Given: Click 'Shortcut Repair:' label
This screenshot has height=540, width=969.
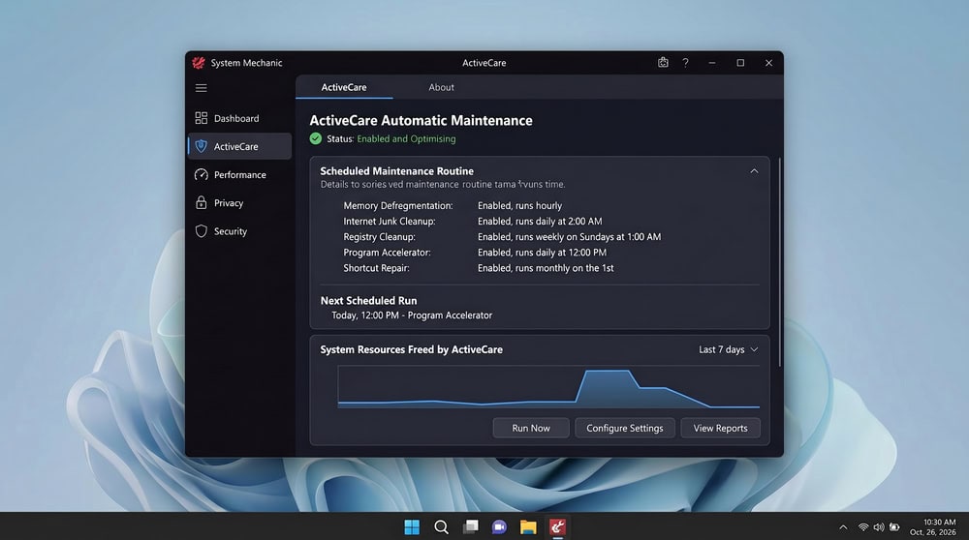Looking at the screenshot, I should [x=376, y=268].
